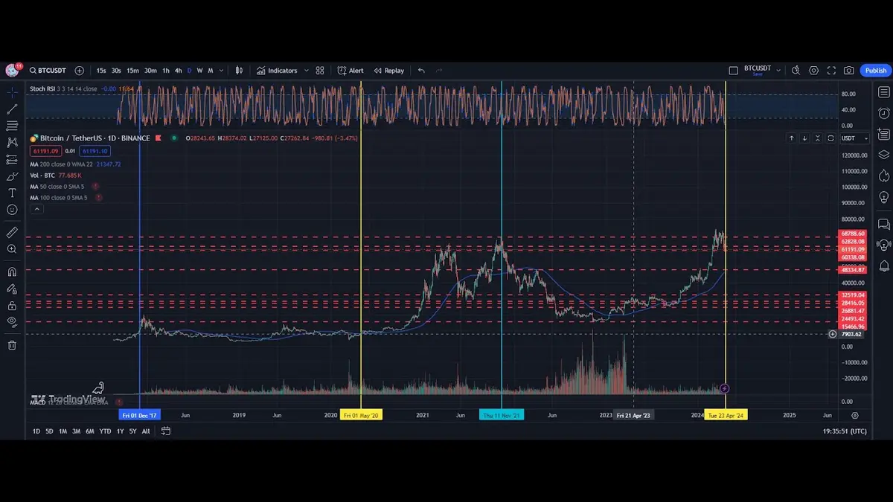The image size is (893, 502).
Task: Open the Object Tree layers panel
Action: click(884, 153)
